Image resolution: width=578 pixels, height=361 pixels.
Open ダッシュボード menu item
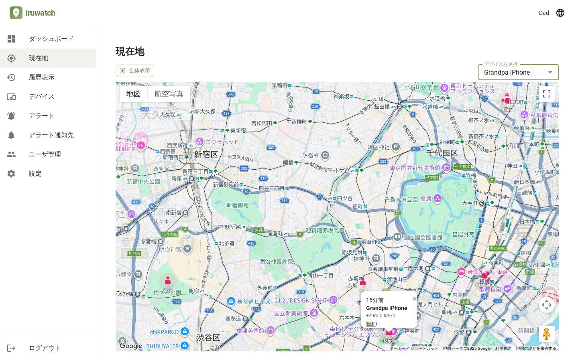tap(48, 39)
